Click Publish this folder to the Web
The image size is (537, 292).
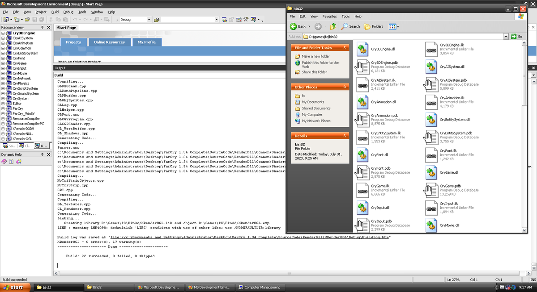coord(320,64)
